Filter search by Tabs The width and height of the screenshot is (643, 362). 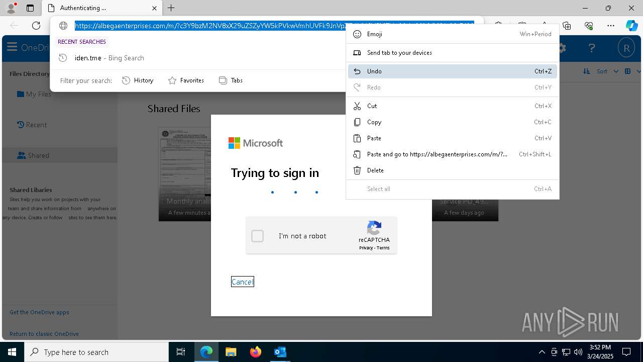point(231,80)
